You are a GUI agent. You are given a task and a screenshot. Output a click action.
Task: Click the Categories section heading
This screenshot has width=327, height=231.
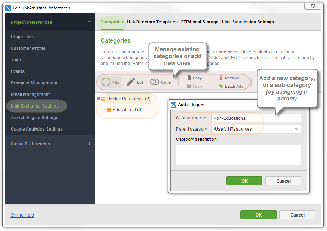coord(115,40)
